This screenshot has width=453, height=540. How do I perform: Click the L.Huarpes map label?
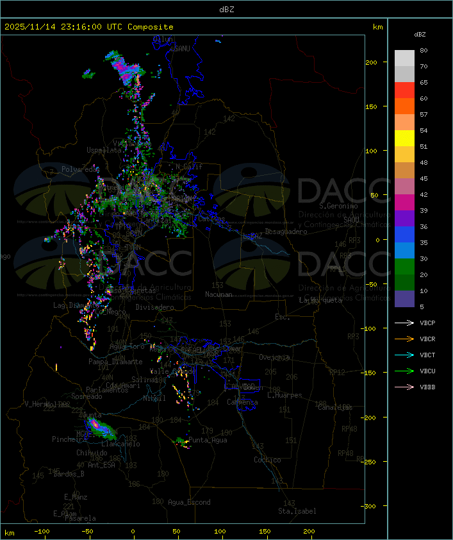click(284, 395)
